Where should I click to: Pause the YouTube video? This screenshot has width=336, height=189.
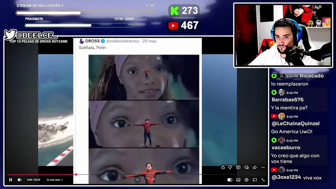pyautogui.click(x=10, y=180)
